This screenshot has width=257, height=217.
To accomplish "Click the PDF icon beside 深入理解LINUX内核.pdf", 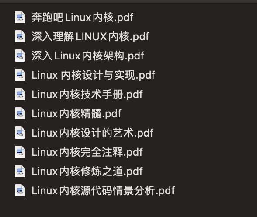I will [x=20, y=36].
